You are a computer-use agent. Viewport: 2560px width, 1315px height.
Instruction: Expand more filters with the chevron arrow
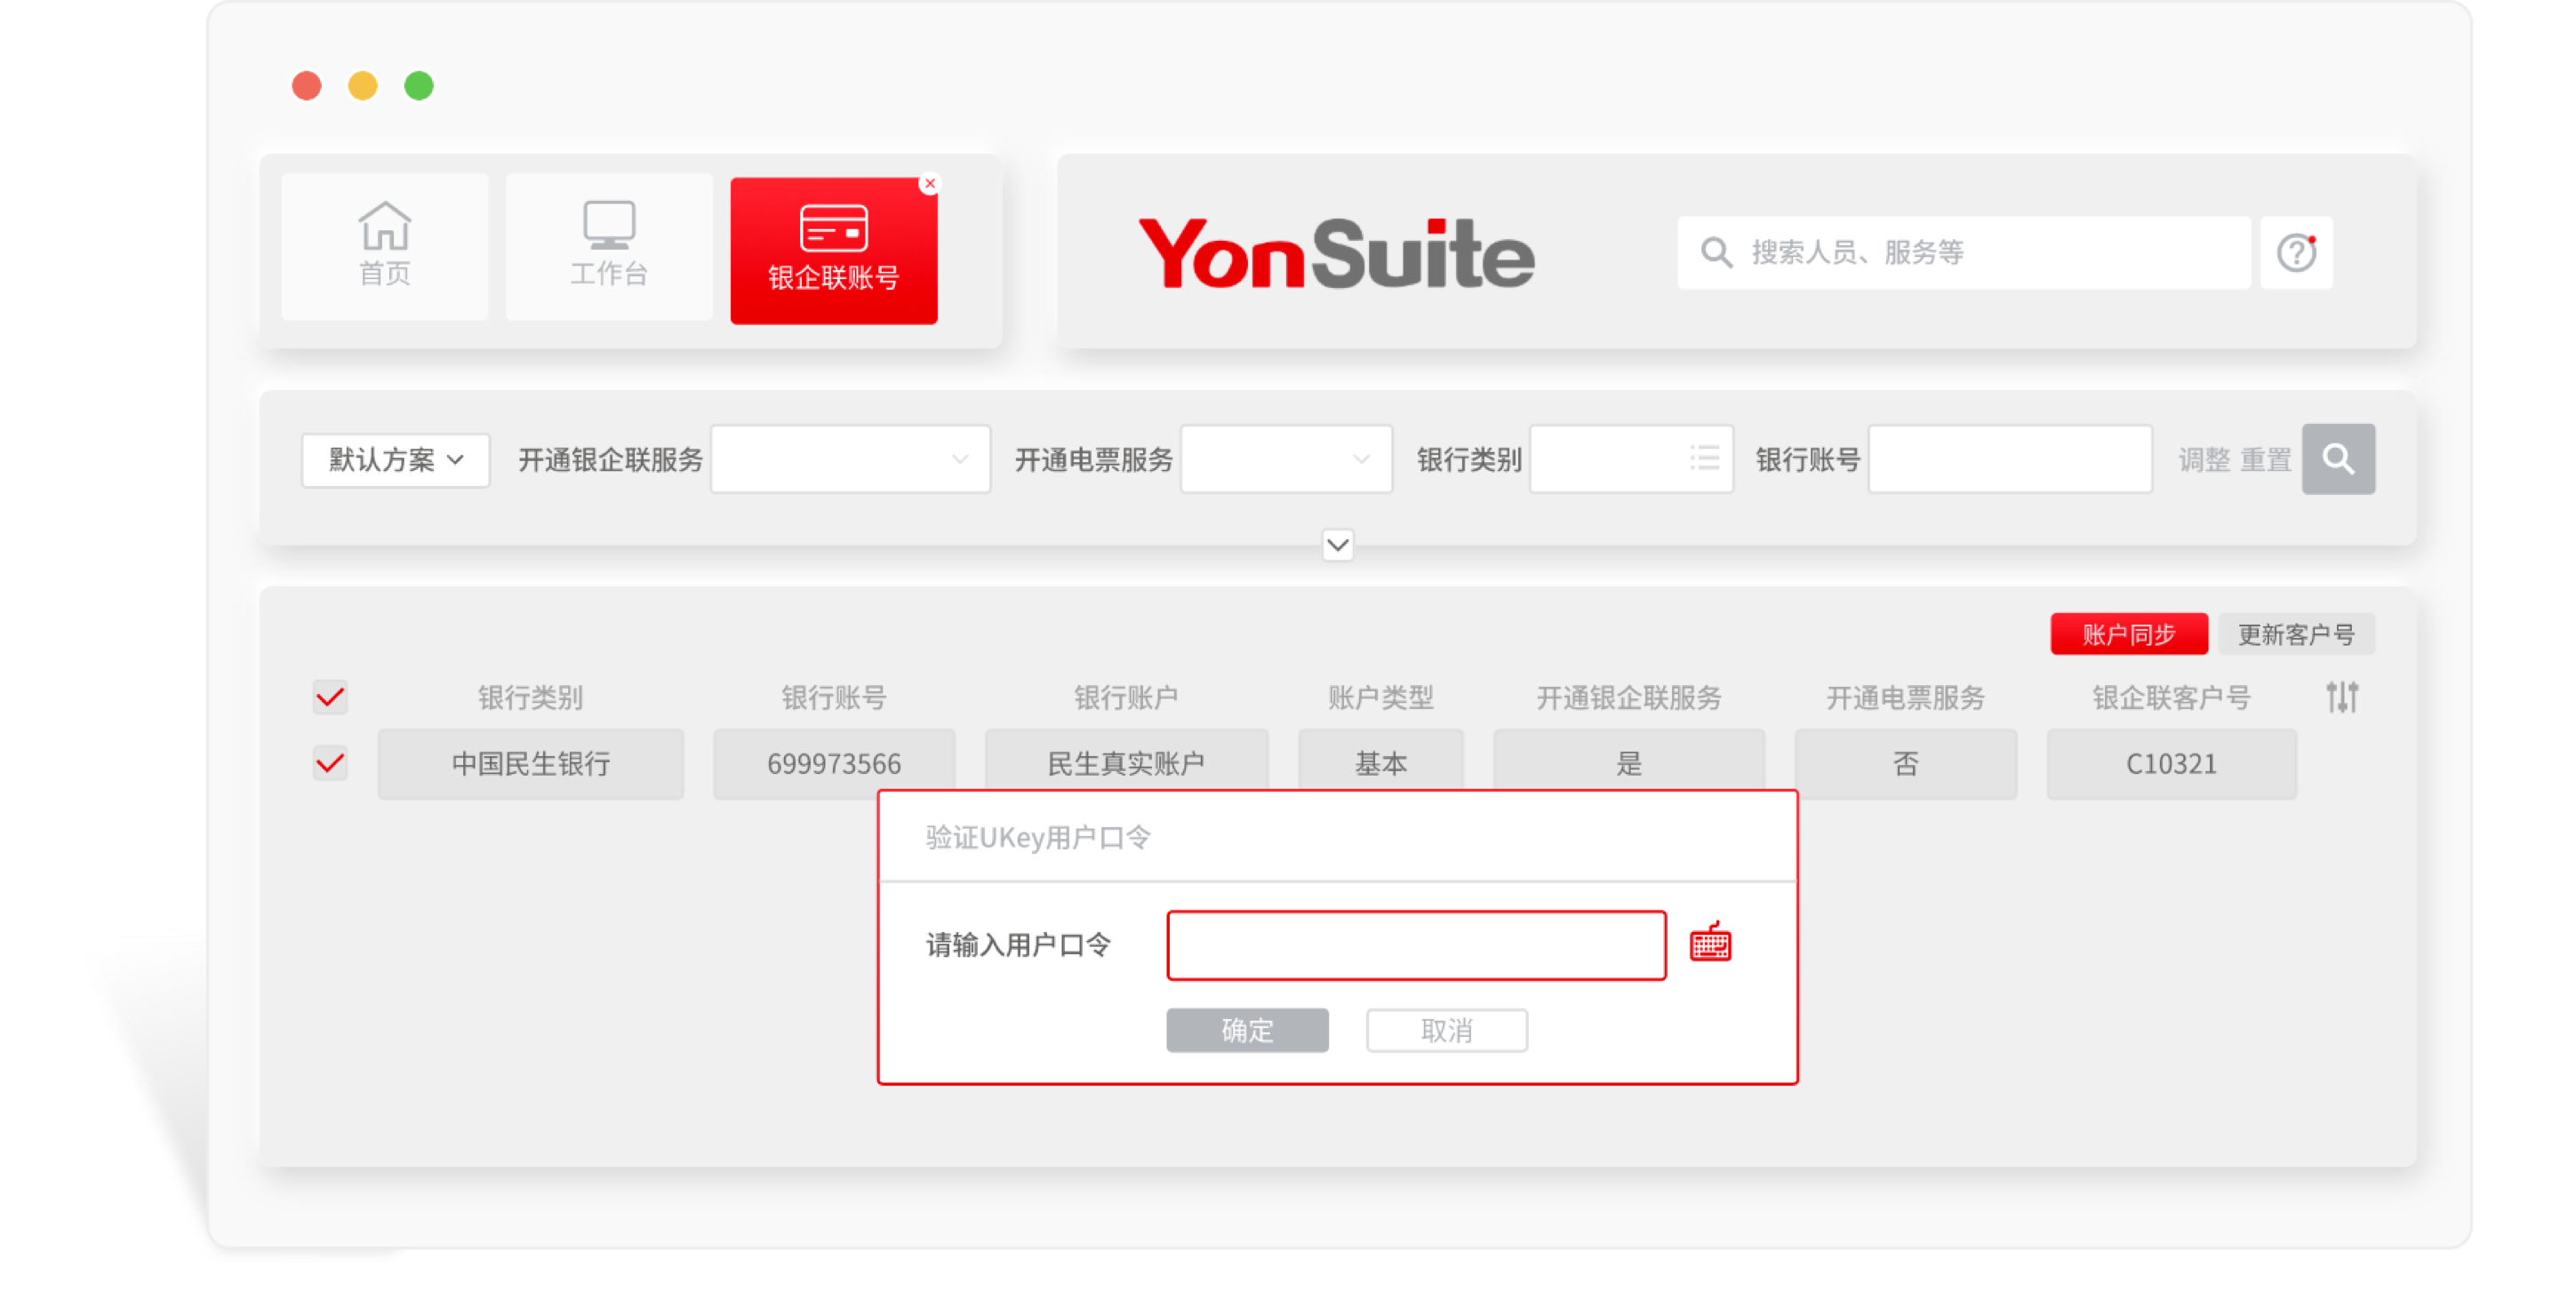click(x=1338, y=546)
